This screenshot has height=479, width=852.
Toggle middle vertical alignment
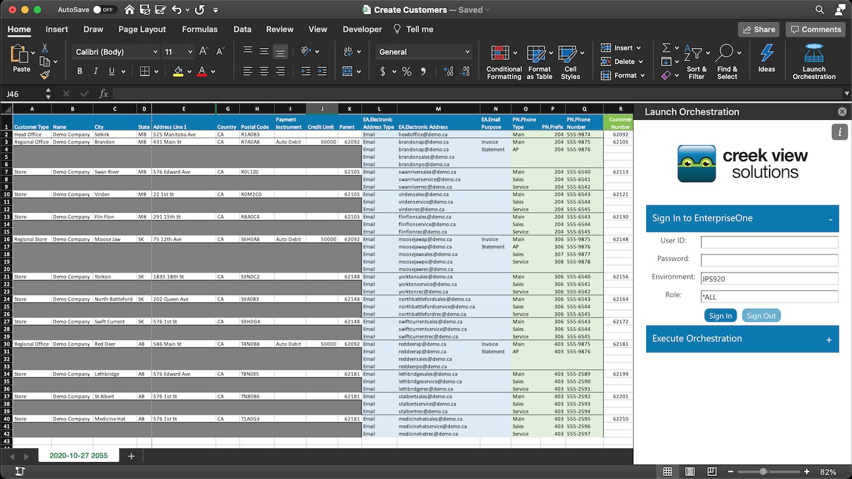tap(264, 52)
